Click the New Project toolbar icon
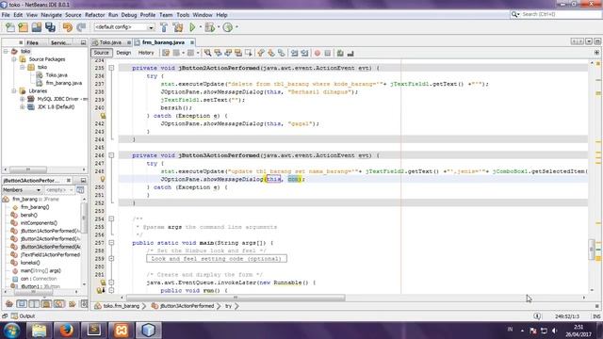 point(23,27)
